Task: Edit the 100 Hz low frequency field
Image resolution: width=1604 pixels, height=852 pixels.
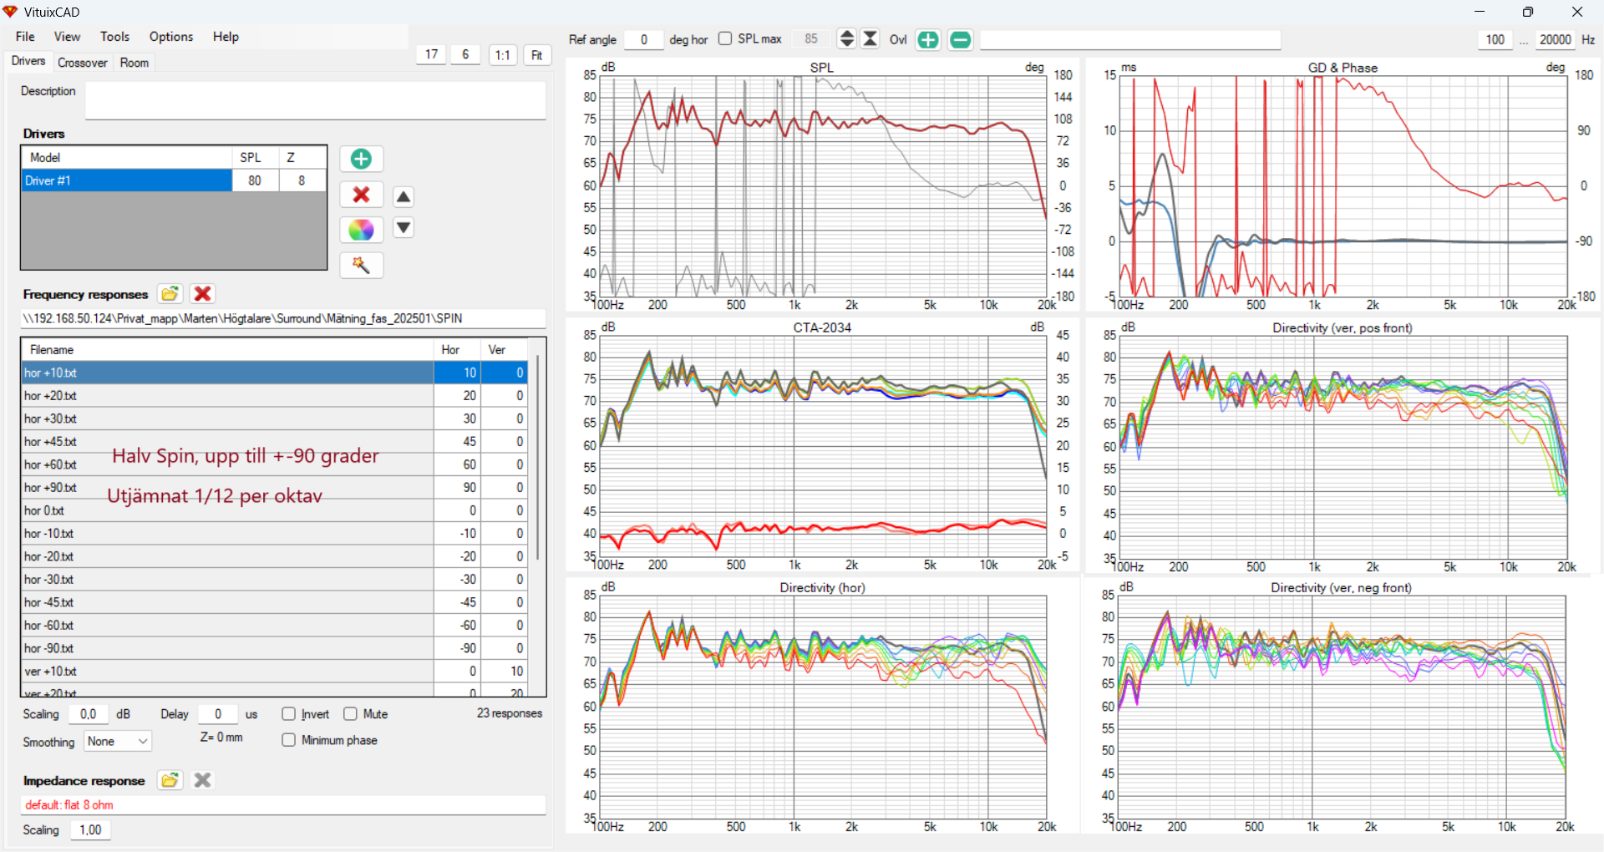Action: pos(1495,39)
